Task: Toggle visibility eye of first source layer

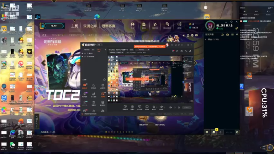Action: 82,53
